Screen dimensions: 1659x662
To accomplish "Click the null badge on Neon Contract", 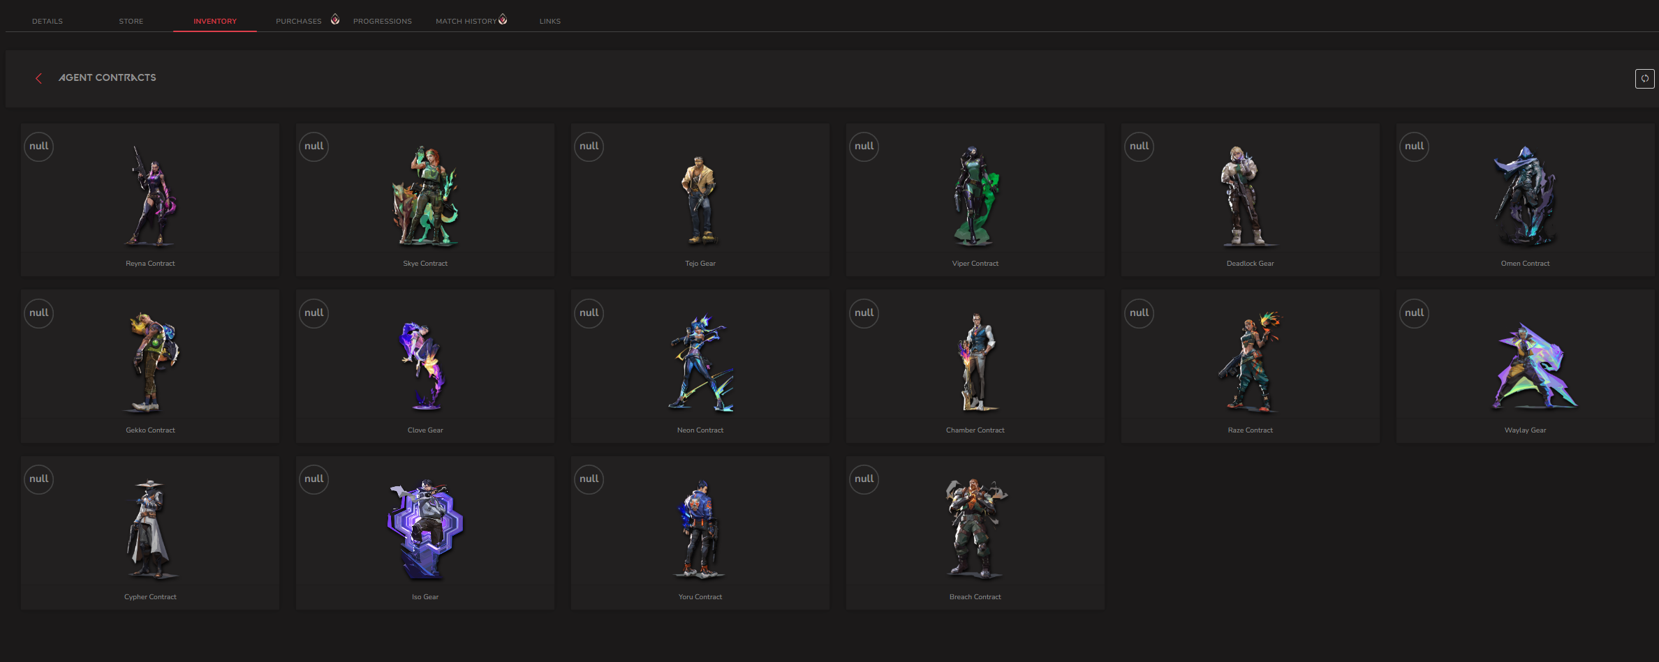I will click(x=589, y=313).
